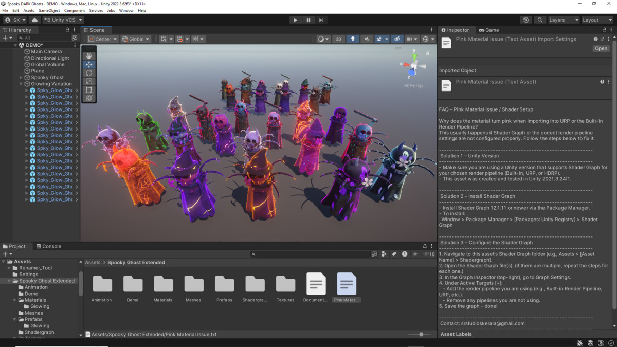The height and width of the screenshot is (347, 617).
Task: Select the Transform tool
Action: tap(89, 98)
